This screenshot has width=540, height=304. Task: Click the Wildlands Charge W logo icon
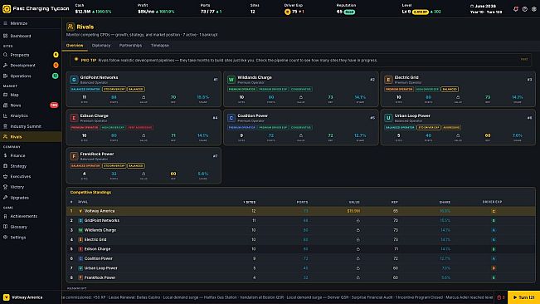(231, 80)
